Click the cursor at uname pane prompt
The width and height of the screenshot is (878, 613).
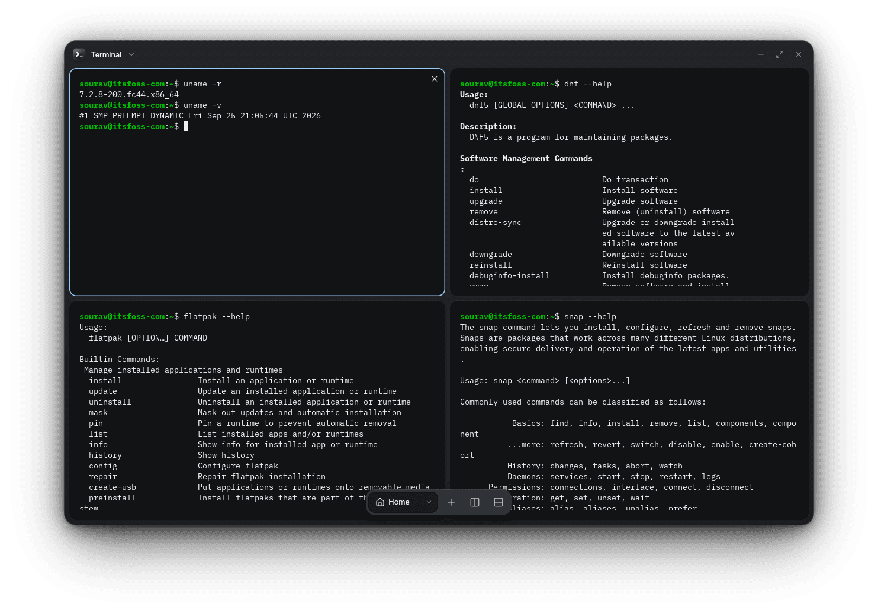(x=186, y=127)
